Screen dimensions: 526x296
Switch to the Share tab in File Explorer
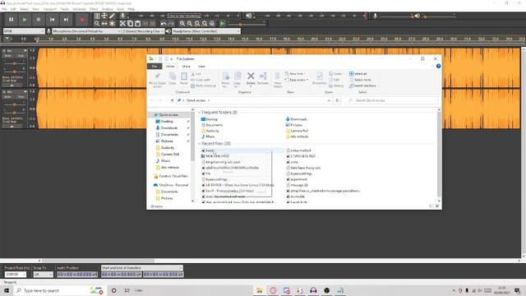coord(186,67)
